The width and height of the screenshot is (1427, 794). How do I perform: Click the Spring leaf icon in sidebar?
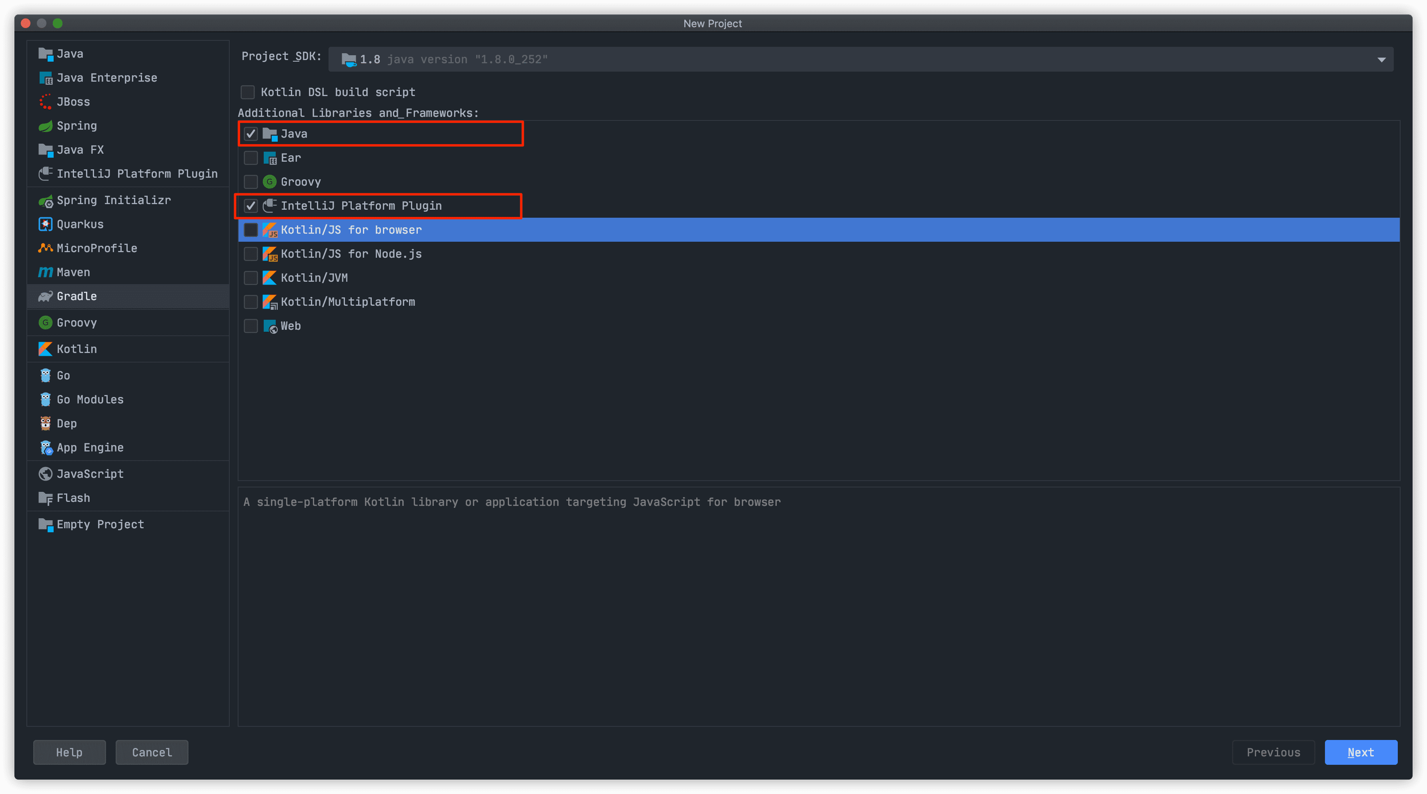46,126
